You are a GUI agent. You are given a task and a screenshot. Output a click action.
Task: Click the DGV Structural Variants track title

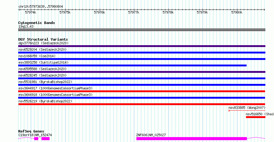pyautogui.click(x=43, y=39)
